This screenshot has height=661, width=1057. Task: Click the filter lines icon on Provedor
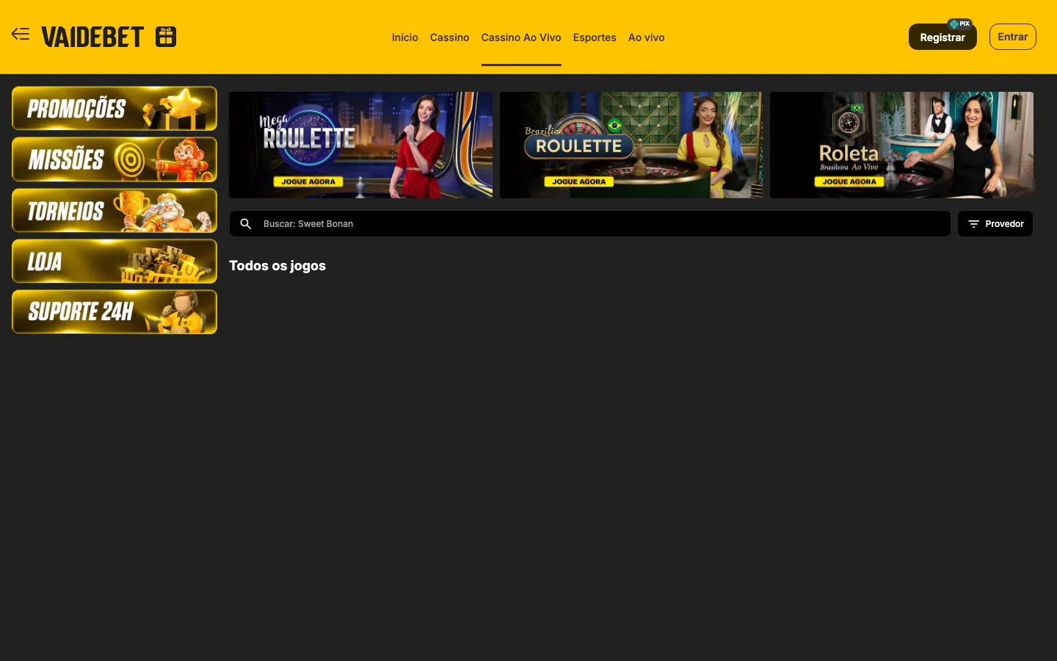click(973, 224)
